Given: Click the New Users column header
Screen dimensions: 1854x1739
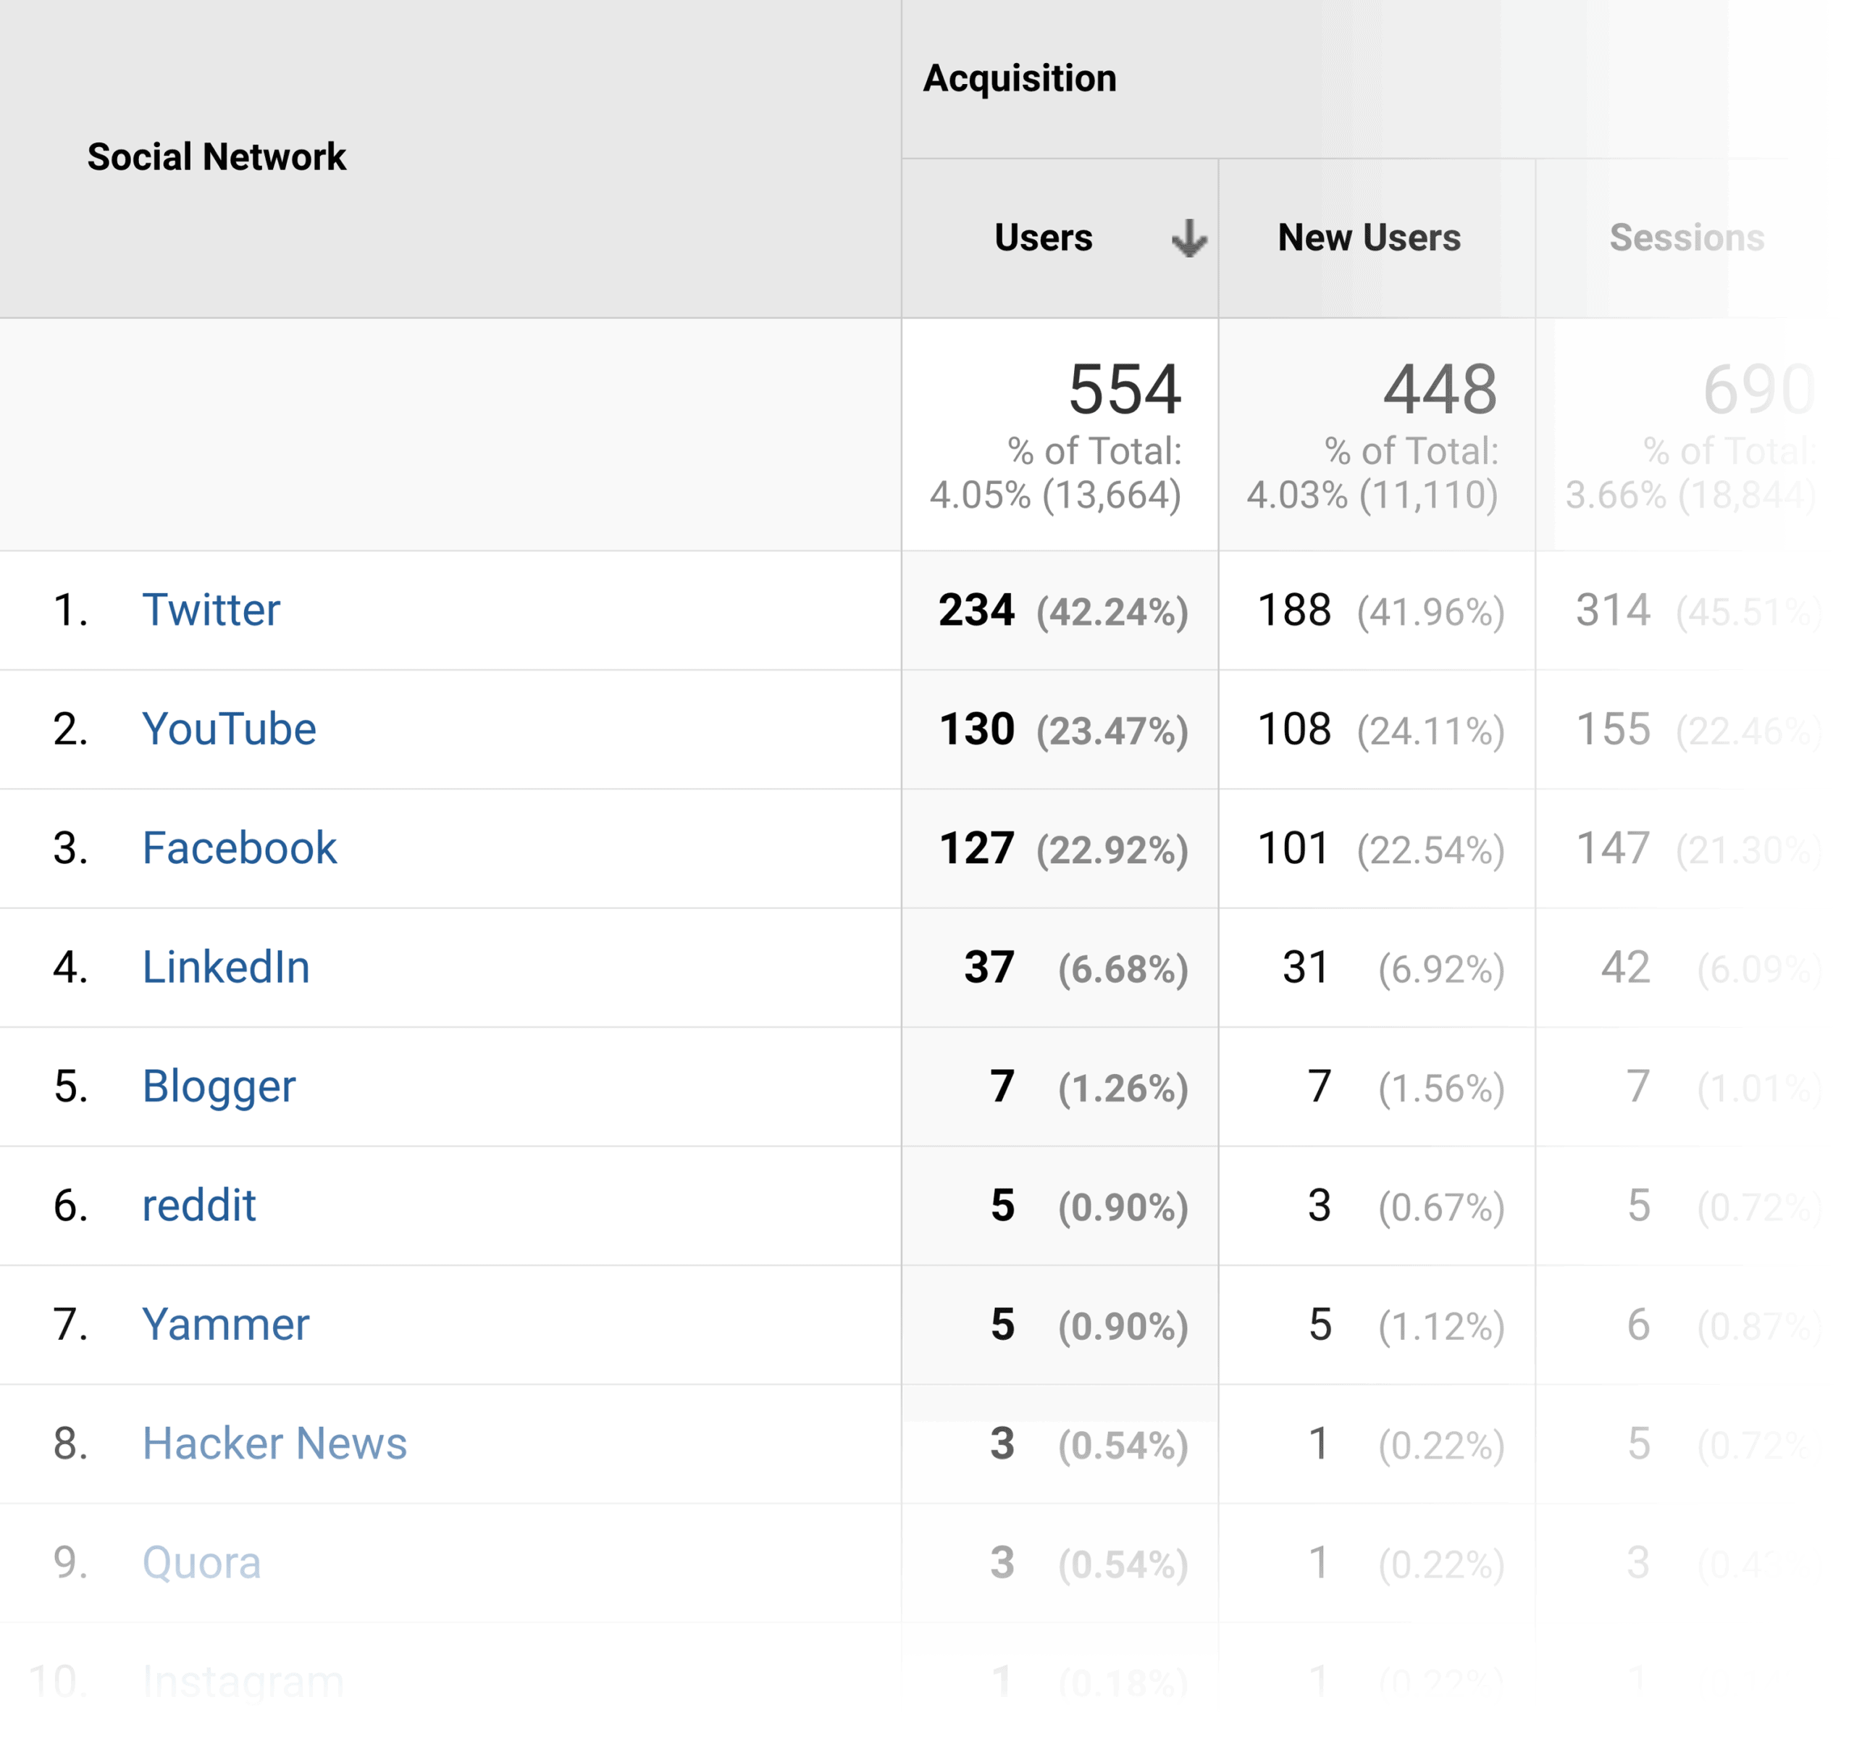Looking at the screenshot, I should coord(1369,238).
